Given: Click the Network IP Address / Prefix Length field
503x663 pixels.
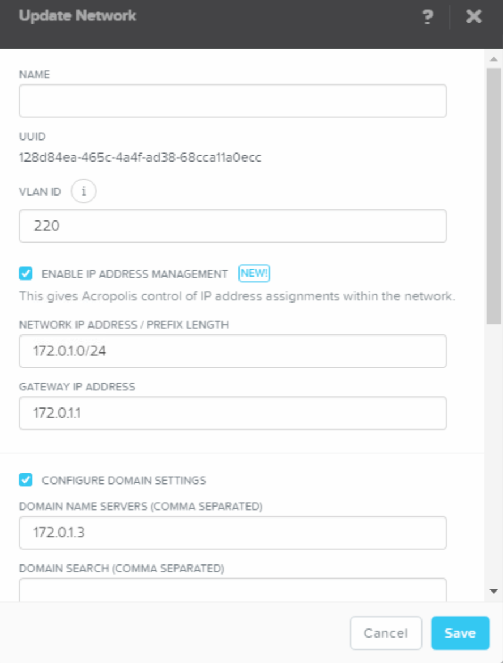Looking at the screenshot, I should pyautogui.click(x=233, y=351).
